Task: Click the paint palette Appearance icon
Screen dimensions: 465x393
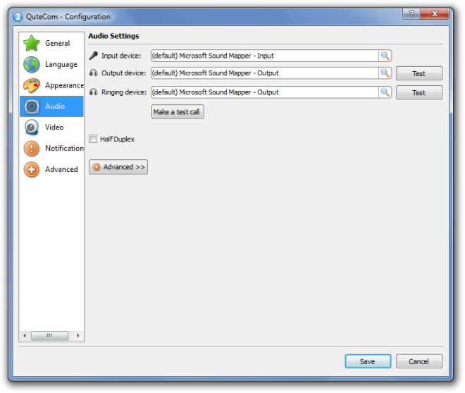Action: [32, 85]
